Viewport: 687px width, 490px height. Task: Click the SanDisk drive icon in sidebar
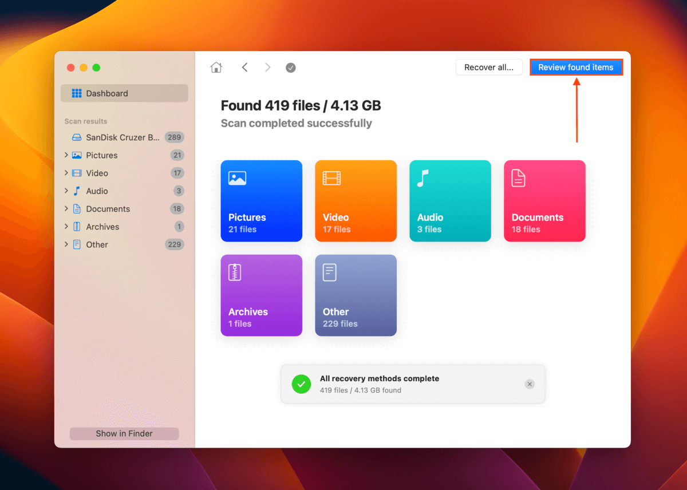(x=77, y=137)
